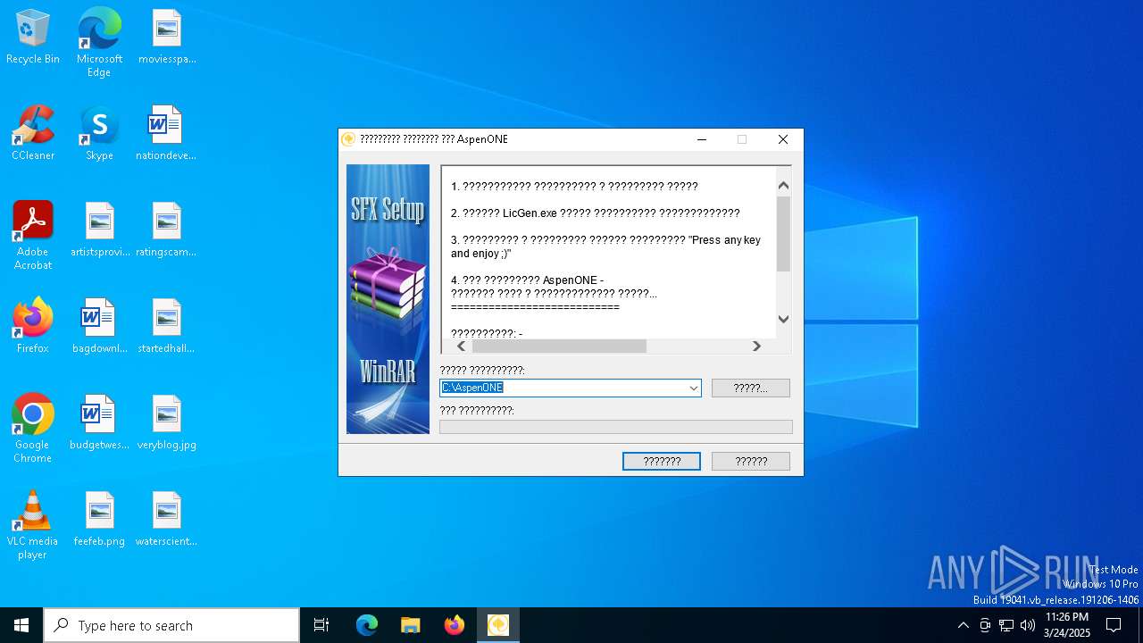
Task: Click the horizontal scrollbar left arrow
Action: coord(462,346)
